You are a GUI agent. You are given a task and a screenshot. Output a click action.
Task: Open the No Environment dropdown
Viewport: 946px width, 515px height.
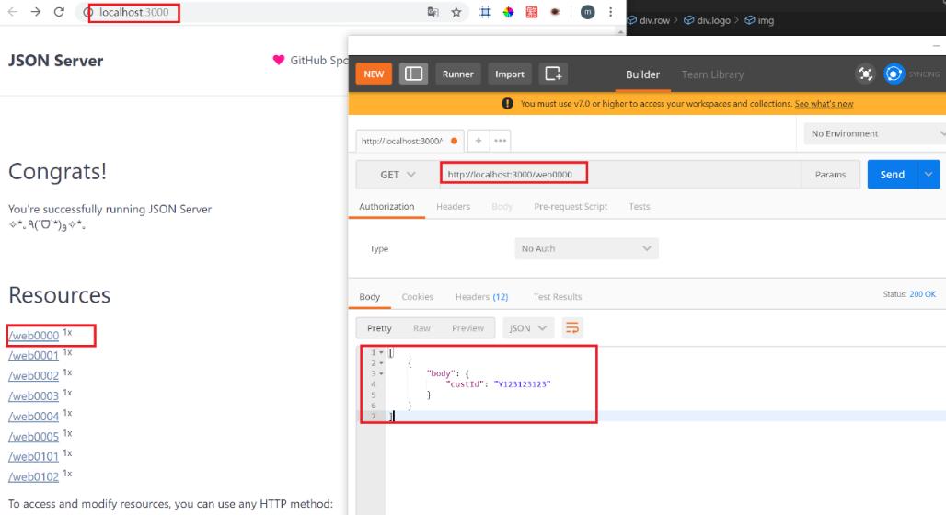coord(875,133)
